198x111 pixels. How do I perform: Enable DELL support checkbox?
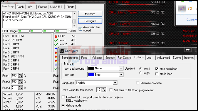click(x=63, y=97)
